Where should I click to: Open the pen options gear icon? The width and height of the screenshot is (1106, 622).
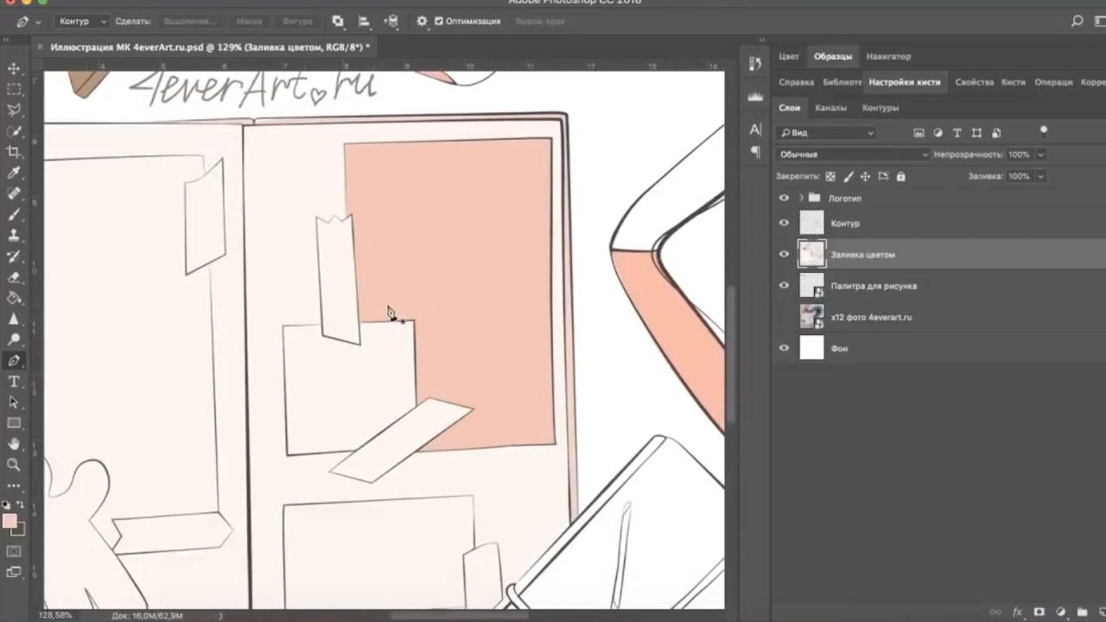point(422,21)
